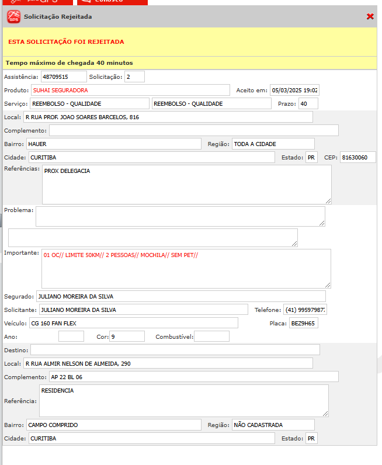This screenshot has height=465, width=382.
Task: Focus the empty Complemento field under first Local
Action: pyautogui.click(x=193, y=130)
